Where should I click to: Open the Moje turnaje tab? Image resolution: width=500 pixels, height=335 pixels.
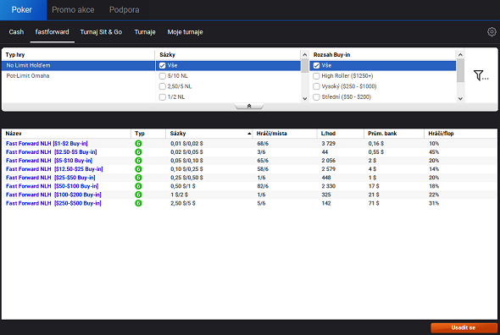pos(185,32)
